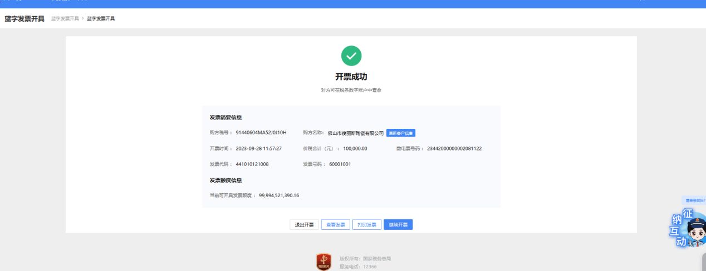Click the 退出开票 button
Viewport: 706px width, 271px height.
pos(304,225)
